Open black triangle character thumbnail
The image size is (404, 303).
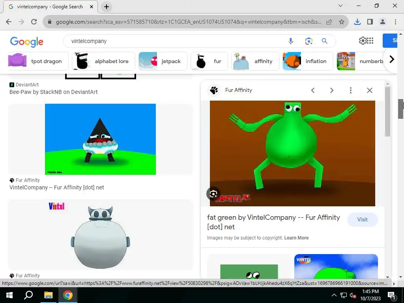[100, 139]
